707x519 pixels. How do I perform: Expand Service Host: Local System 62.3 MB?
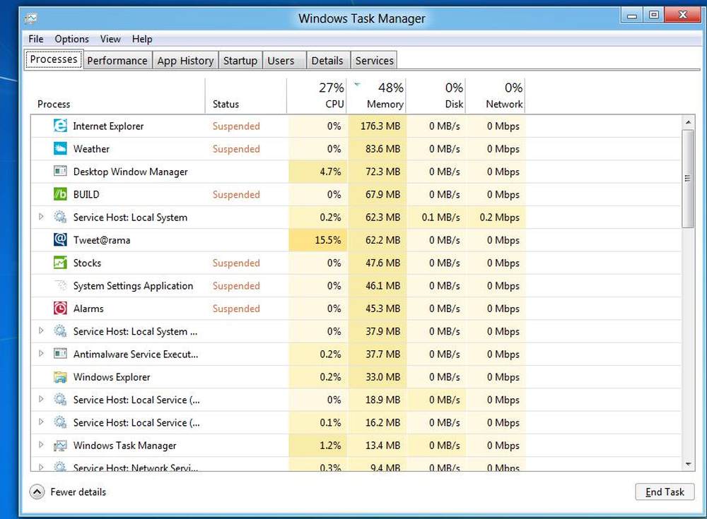(x=41, y=217)
